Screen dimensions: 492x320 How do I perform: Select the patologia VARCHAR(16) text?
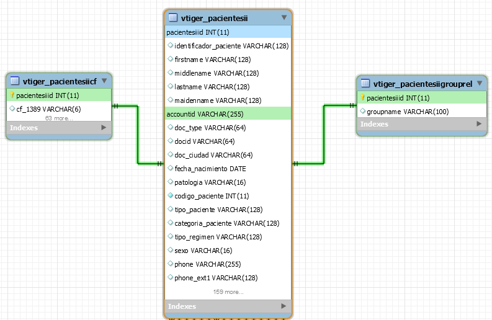click(x=210, y=182)
